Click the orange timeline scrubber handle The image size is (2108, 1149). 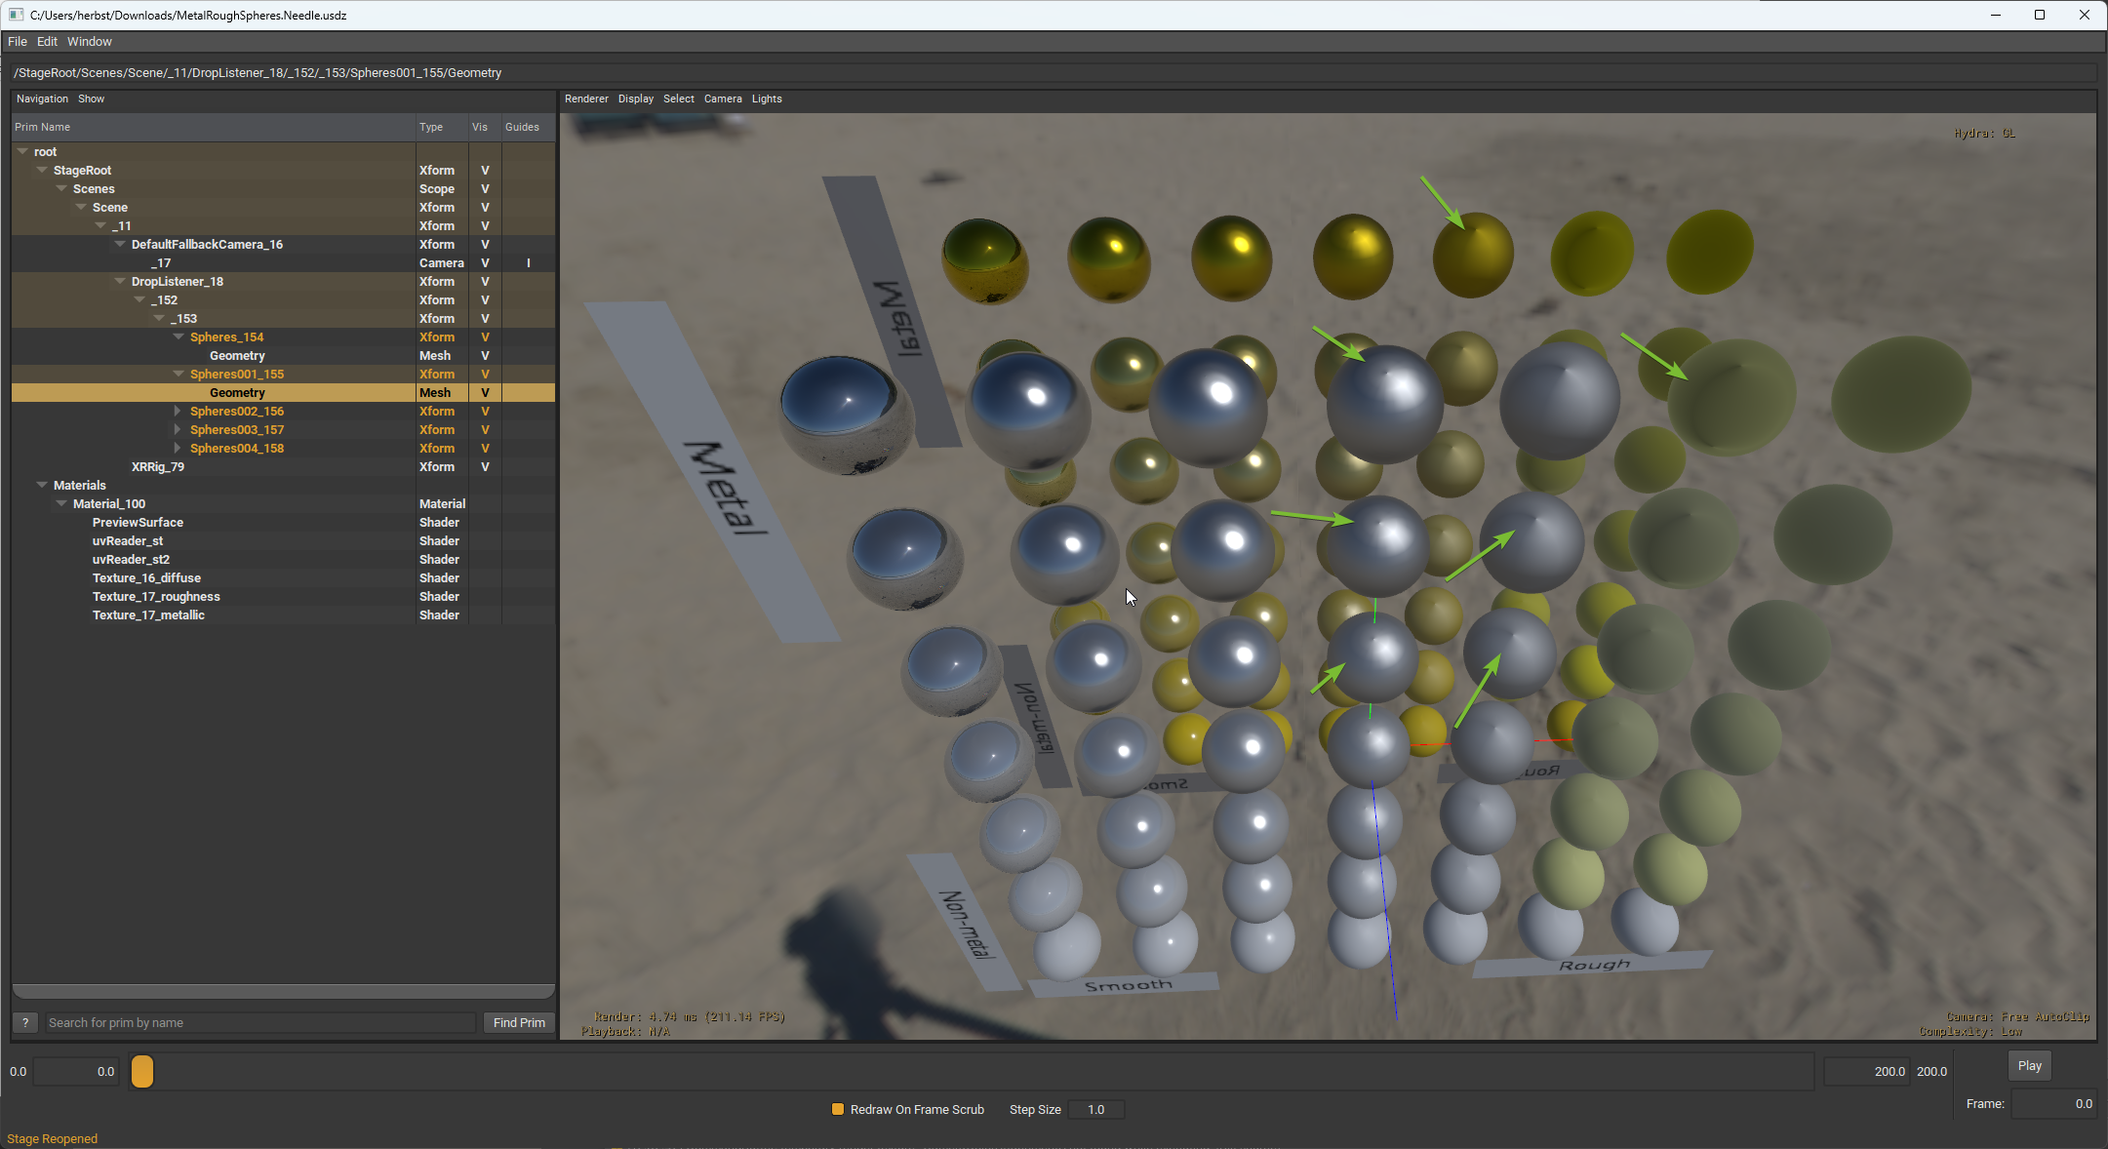141,1071
